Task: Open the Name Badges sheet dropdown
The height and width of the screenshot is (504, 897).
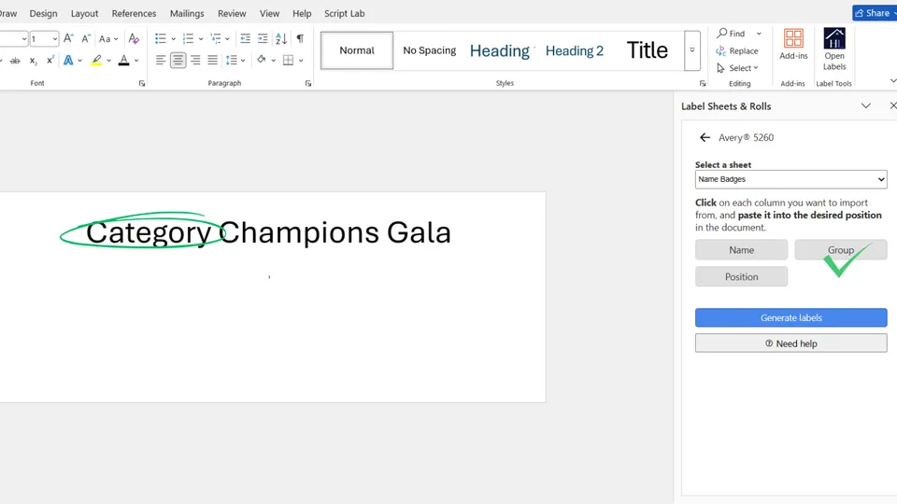Action: coord(791,179)
